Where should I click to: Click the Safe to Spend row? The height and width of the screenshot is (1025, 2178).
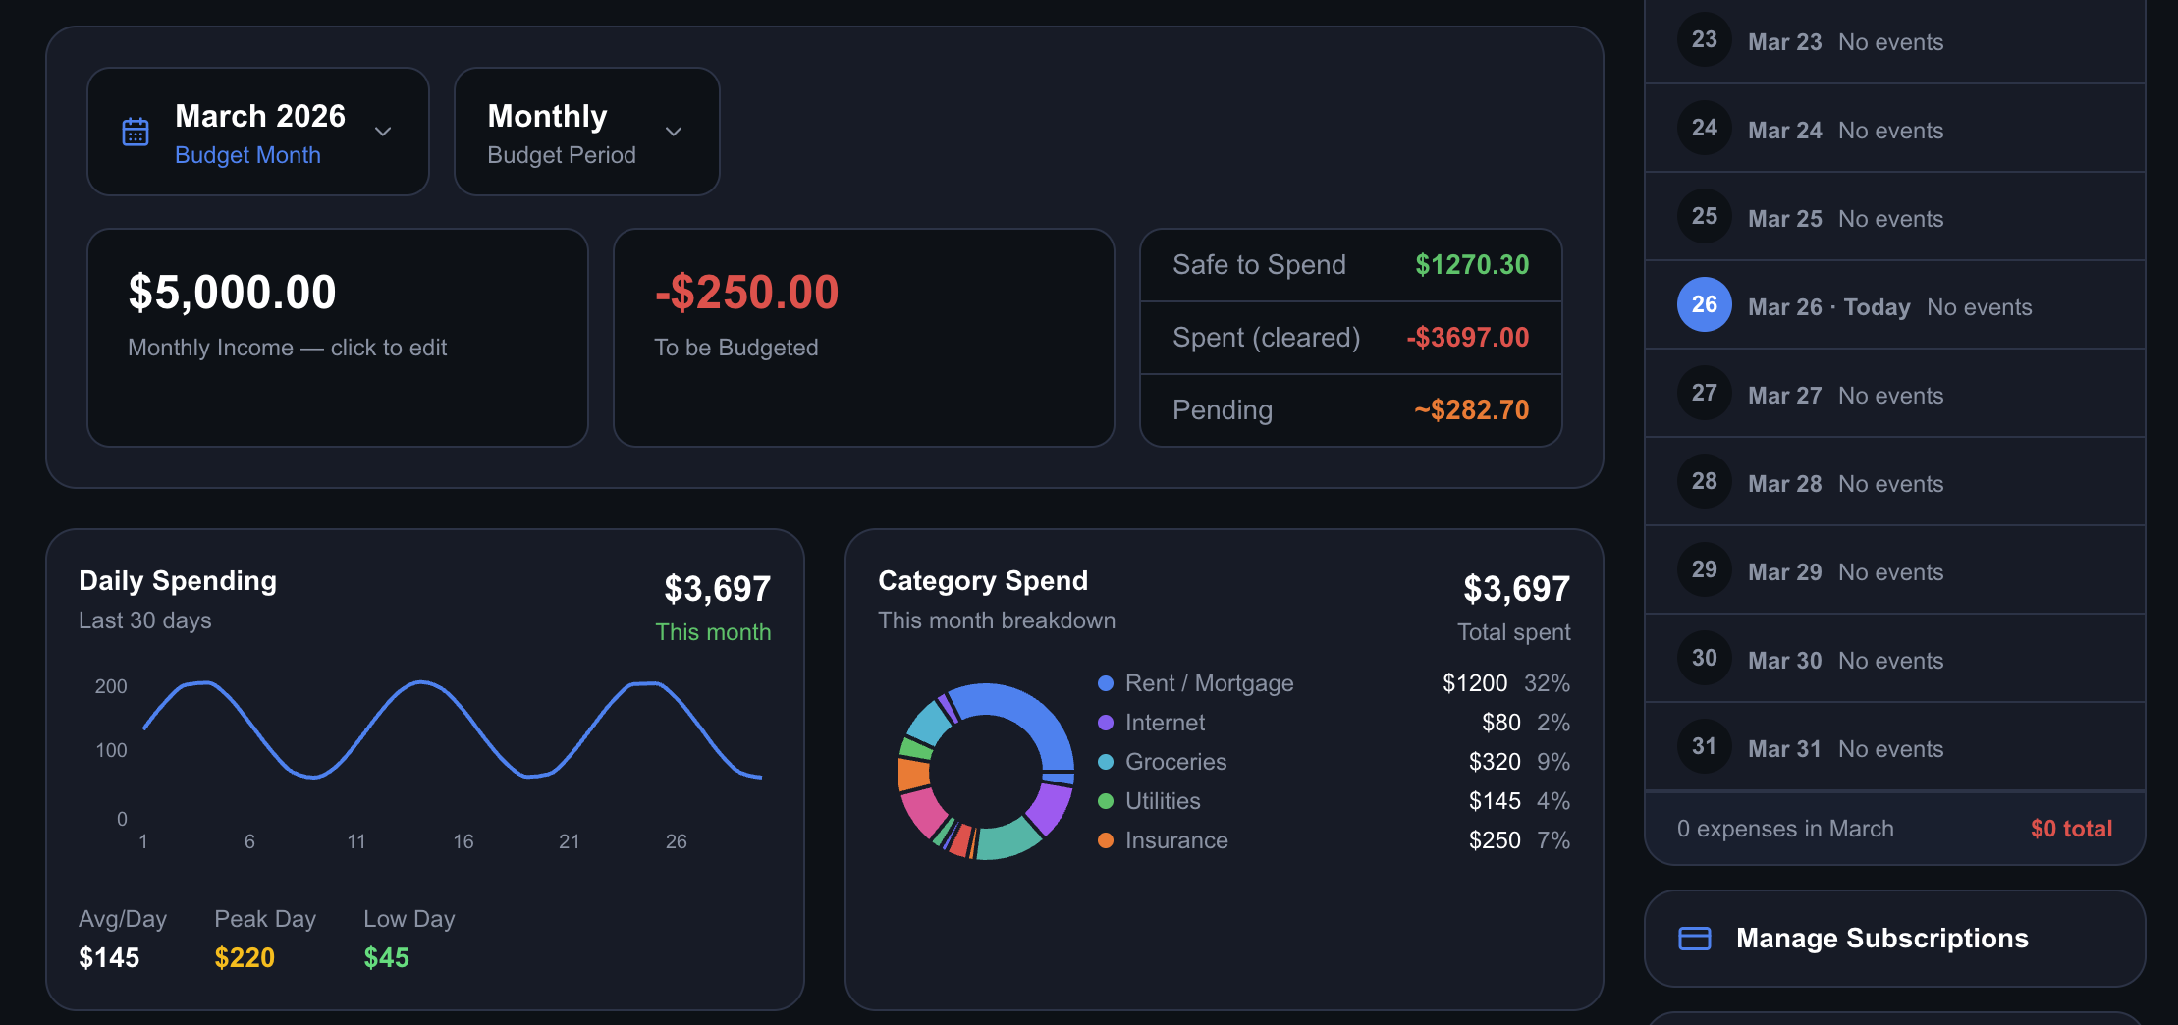[1350, 265]
